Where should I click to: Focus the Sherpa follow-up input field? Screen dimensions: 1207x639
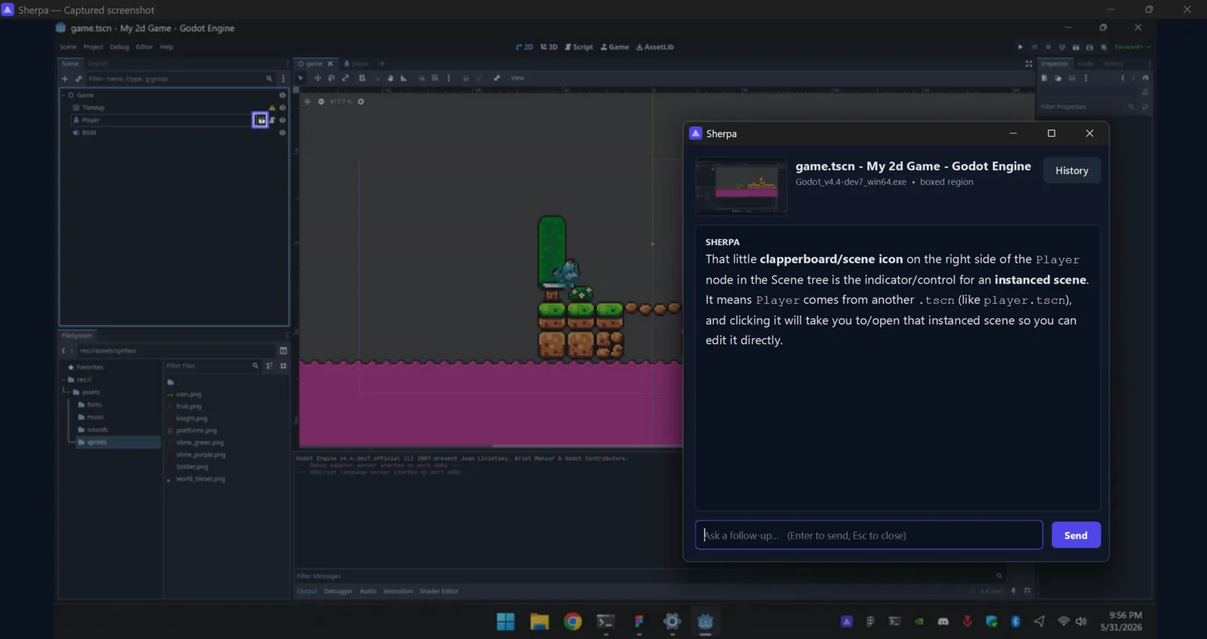[869, 535]
